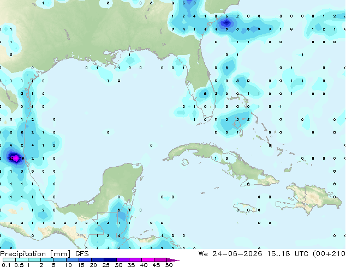Click the legend value label '50'

pos(169,265)
